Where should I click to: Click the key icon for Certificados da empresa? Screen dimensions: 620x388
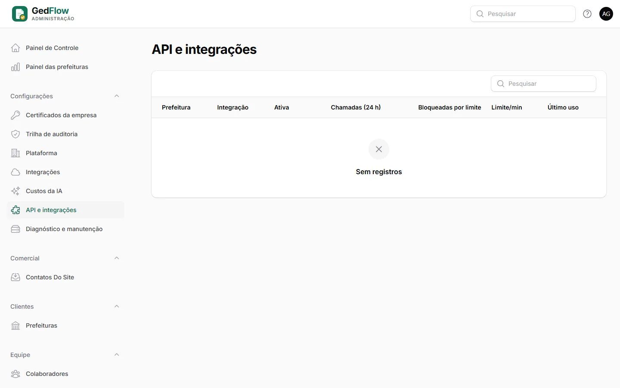point(15,115)
